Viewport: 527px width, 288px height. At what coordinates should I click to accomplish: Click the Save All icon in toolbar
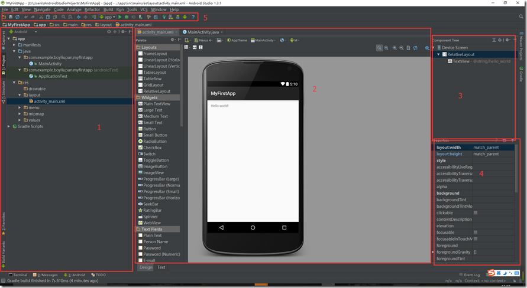11,17
